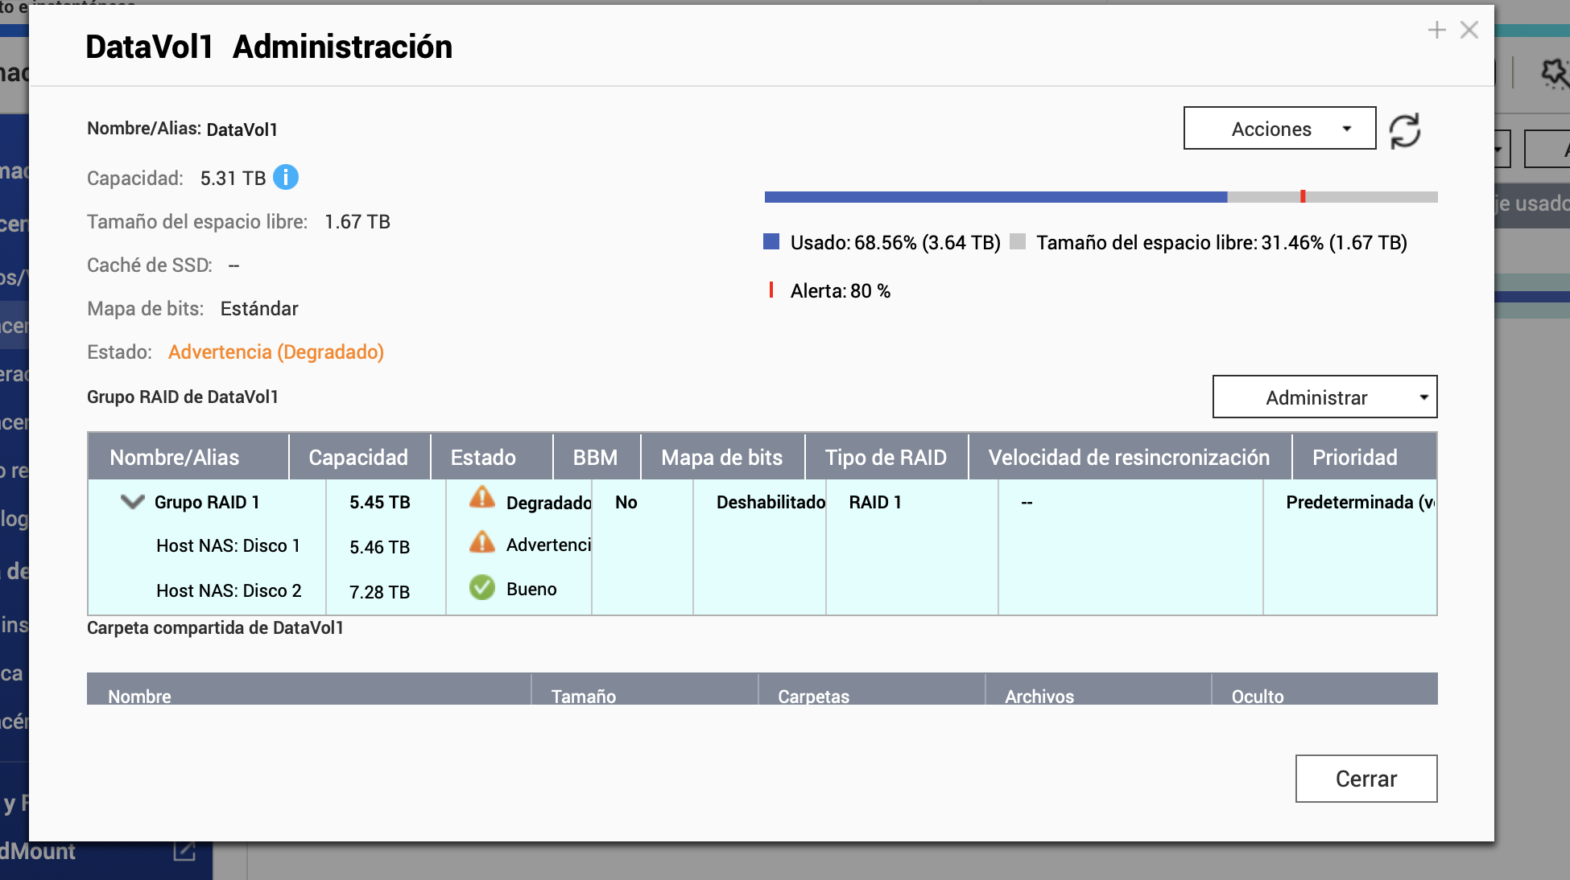Click the Cerrar button
Viewport: 1570px width, 880px height.
[x=1365, y=779]
